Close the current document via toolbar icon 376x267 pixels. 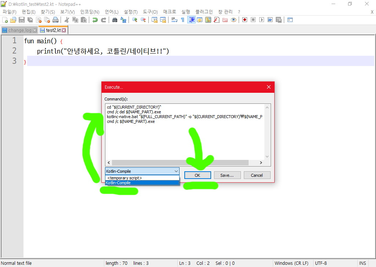pyautogui.click(x=39, y=20)
